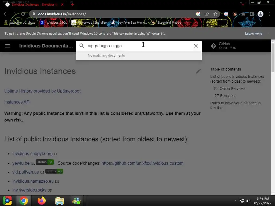Open the unixfox invidious-custom GitHub link

point(142,163)
